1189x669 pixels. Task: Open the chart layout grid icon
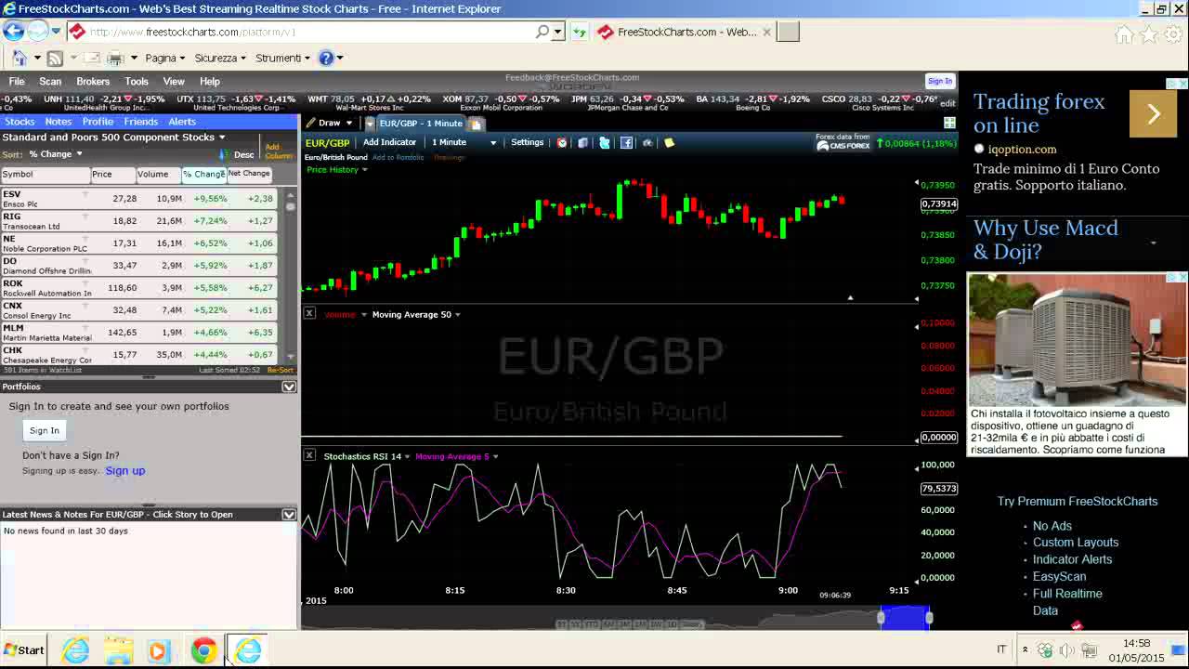tap(949, 123)
